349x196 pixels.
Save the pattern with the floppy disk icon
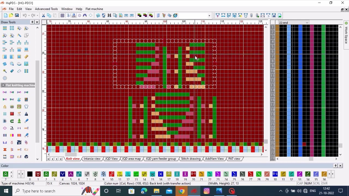tap(17, 16)
